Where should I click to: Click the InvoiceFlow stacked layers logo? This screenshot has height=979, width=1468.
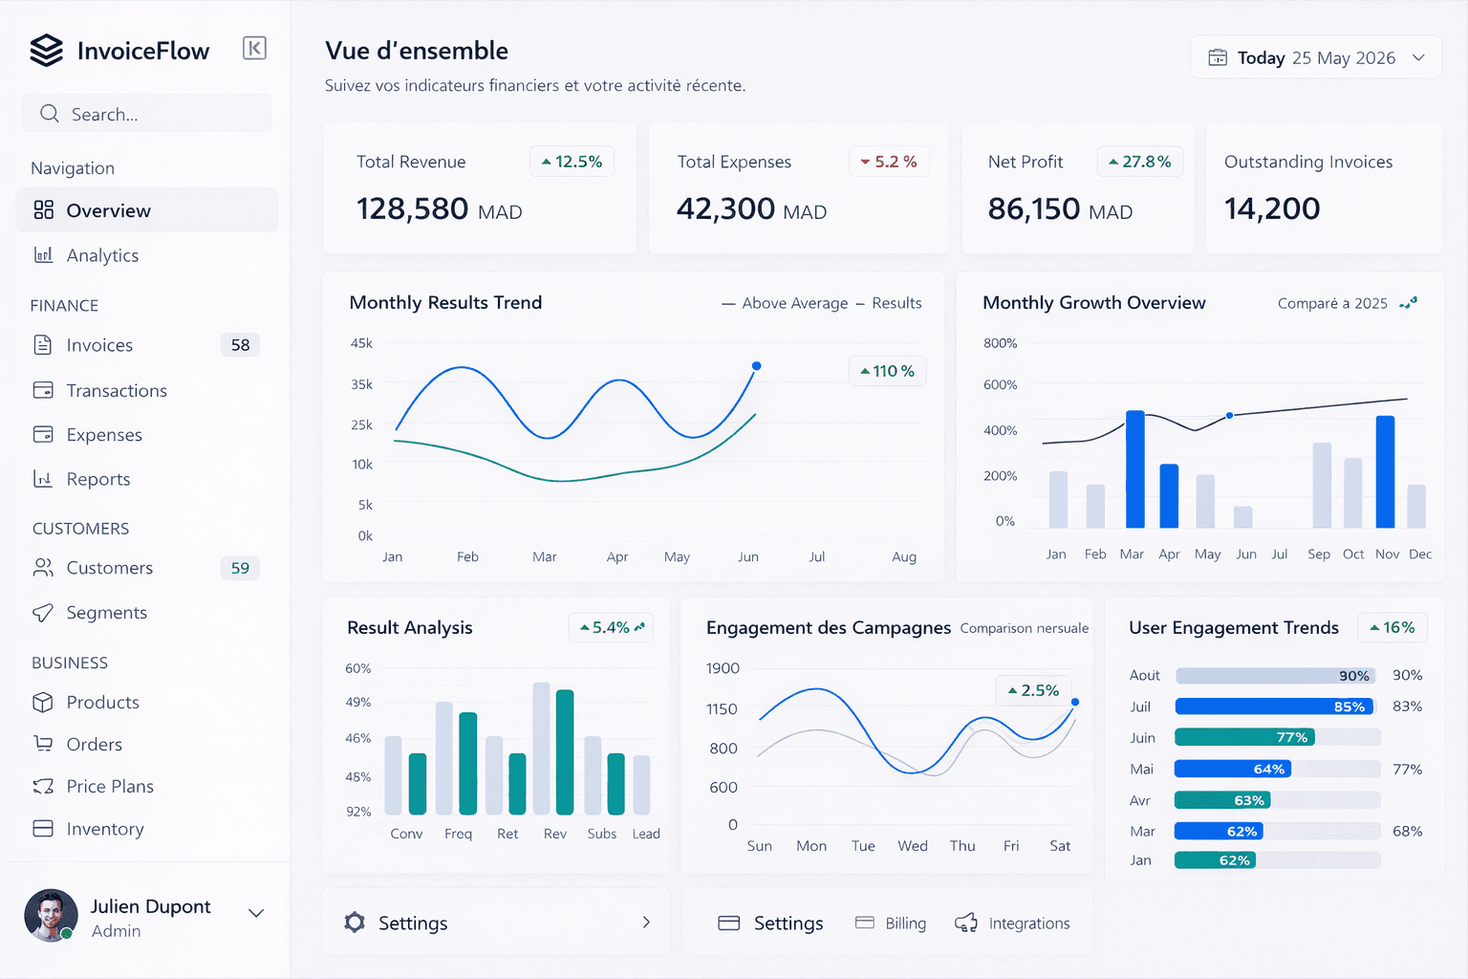coord(46,51)
